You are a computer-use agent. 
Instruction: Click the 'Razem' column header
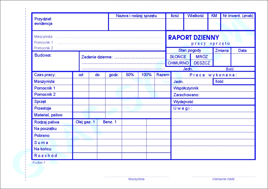coord(163,75)
